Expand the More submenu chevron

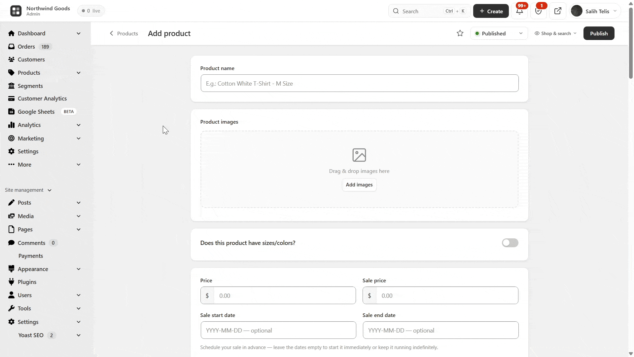tap(79, 165)
